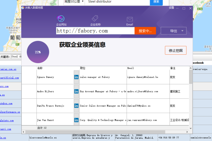Screen dimensions: 212x141
Task: Open the lperformance.es link in background list
Action: (10, 112)
